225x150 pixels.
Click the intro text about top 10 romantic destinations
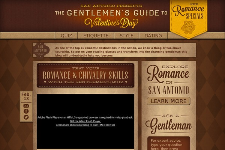click(121, 52)
